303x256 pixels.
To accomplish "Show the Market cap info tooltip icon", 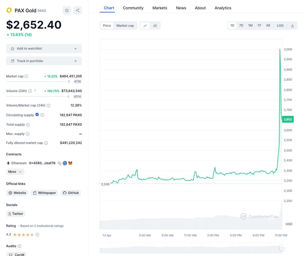I will 26,76.
